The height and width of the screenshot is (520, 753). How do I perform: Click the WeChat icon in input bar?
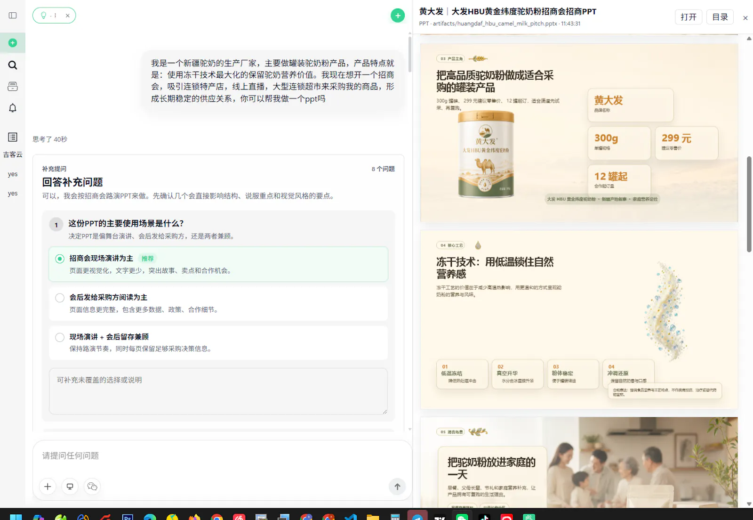(x=92, y=487)
